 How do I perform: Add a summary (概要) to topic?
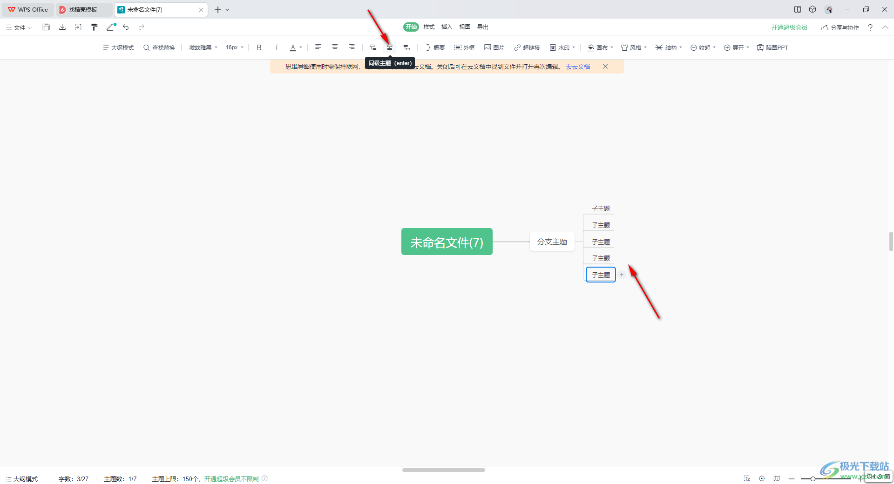435,47
